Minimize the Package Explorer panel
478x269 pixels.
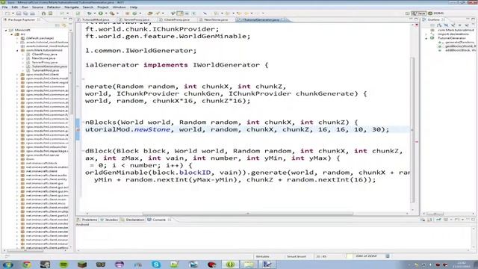(x=65, y=19)
